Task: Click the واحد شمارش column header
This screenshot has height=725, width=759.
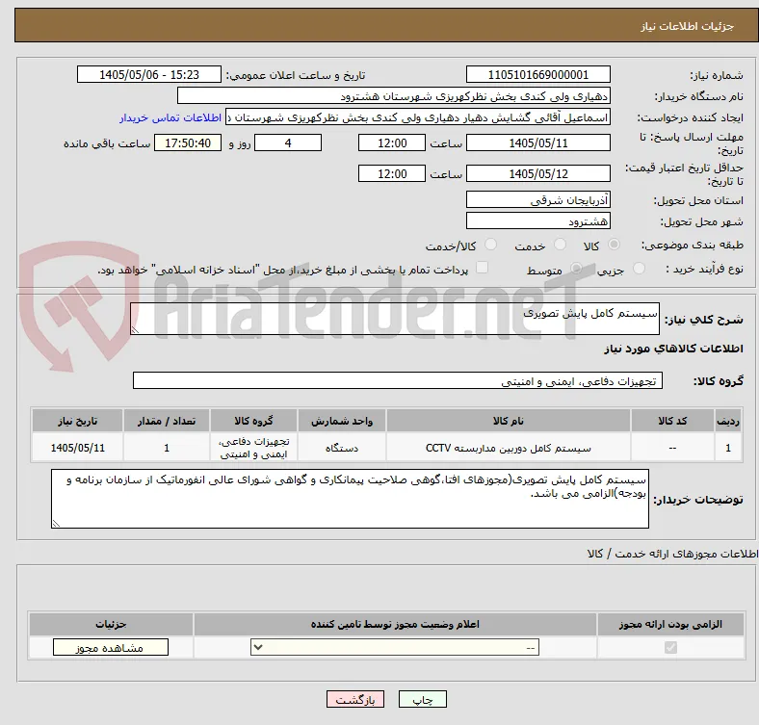Action: point(342,421)
